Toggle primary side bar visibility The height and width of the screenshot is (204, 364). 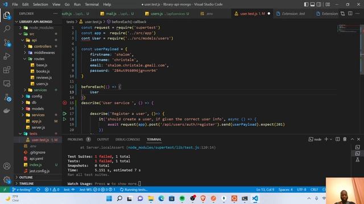pos(306,5)
